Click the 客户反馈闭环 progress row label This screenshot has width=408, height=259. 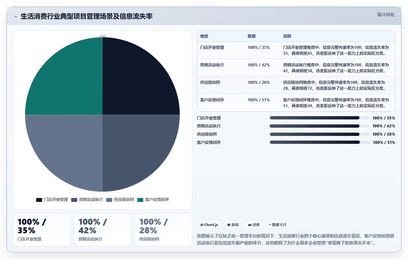tap(209, 142)
